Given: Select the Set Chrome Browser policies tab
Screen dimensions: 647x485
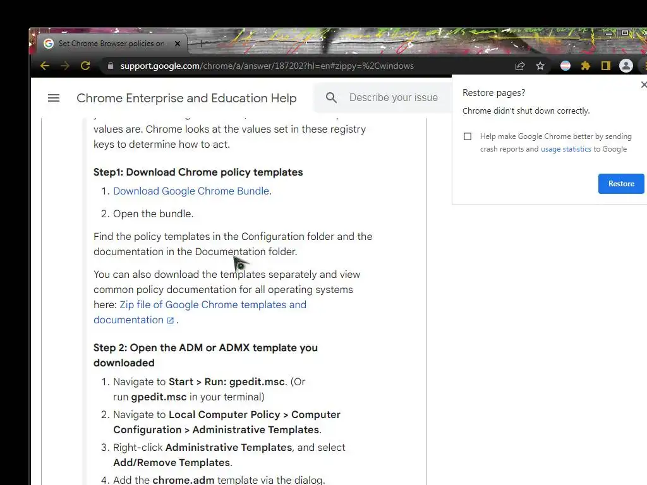Looking at the screenshot, I should (x=111, y=44).
